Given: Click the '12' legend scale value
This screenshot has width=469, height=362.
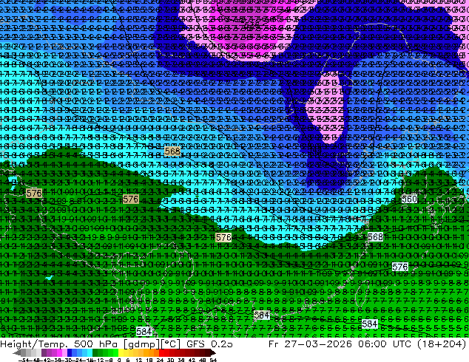Looking at the screenshot, I should 139,360.
